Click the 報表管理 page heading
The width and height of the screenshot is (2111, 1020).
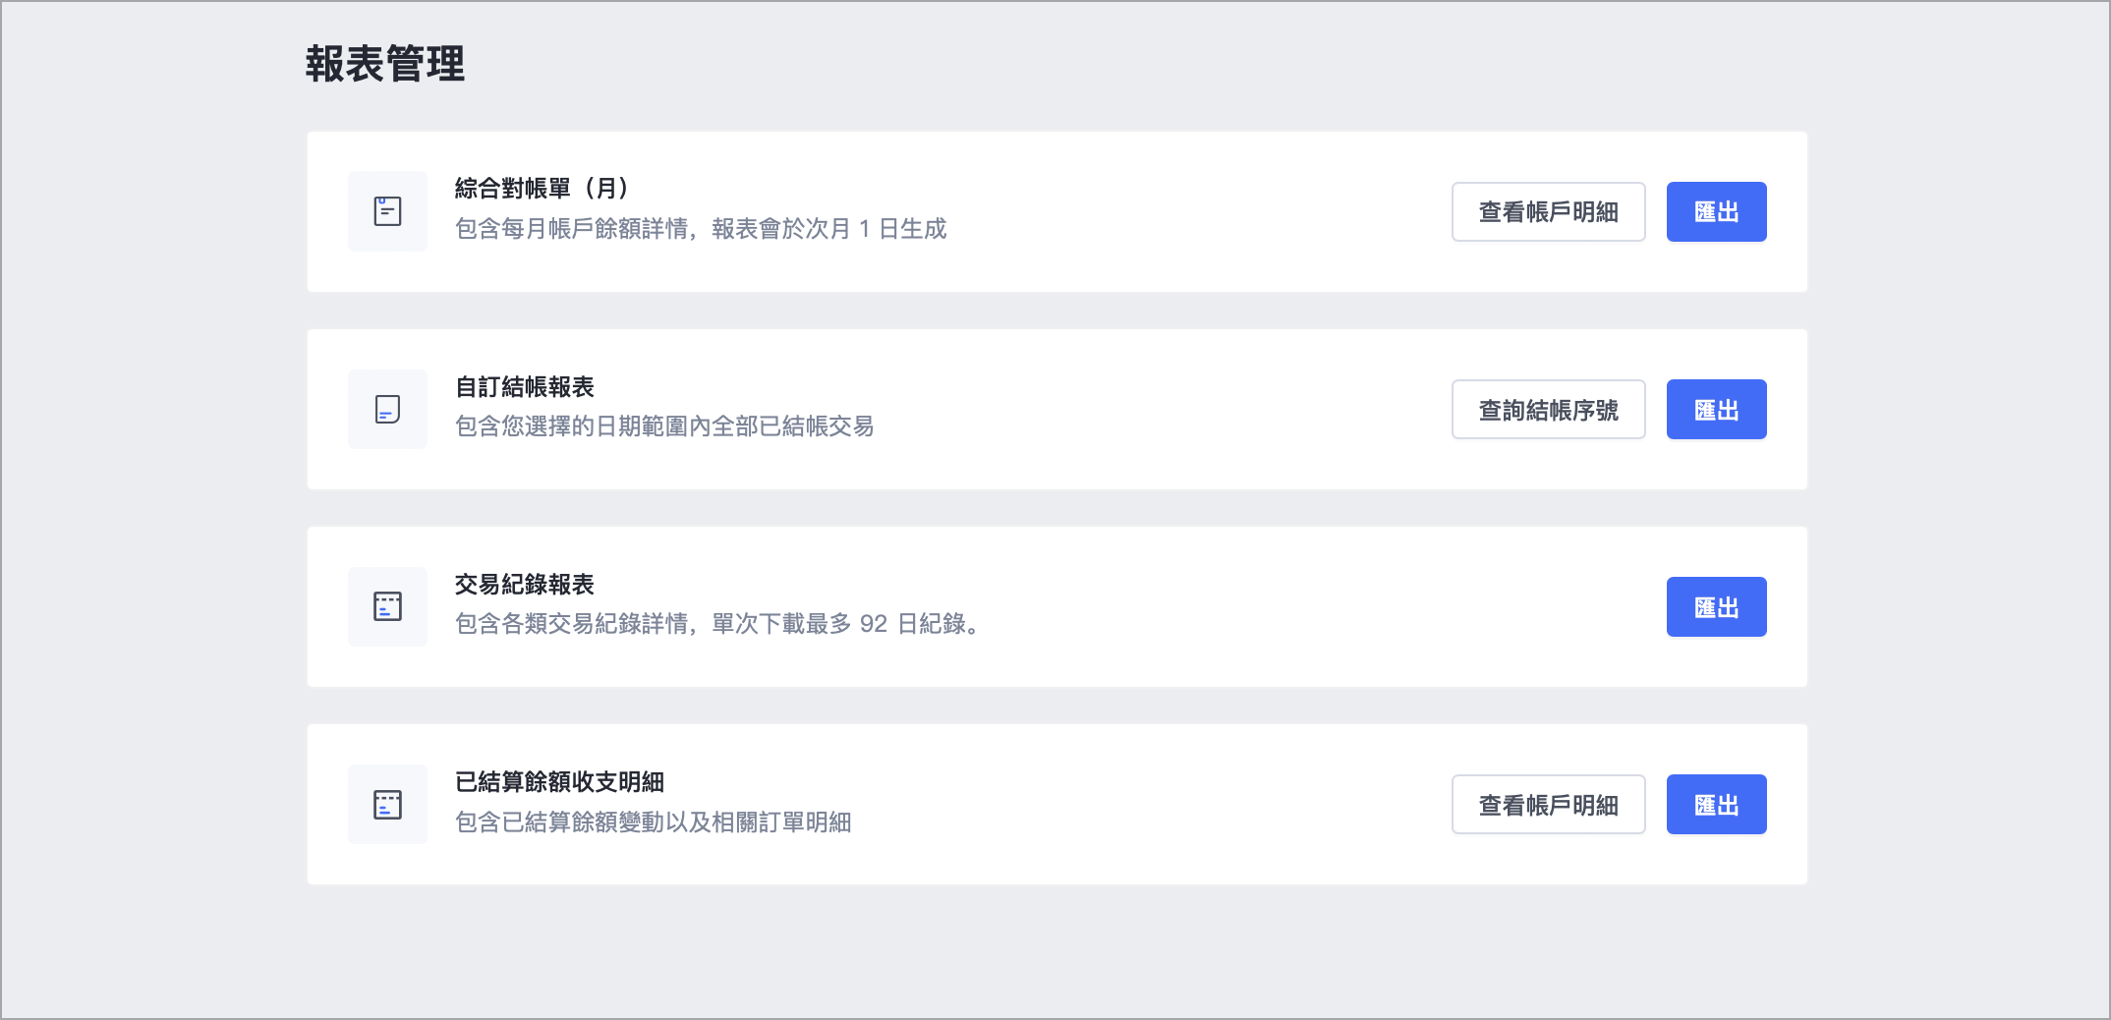click(x=385, y=64)
